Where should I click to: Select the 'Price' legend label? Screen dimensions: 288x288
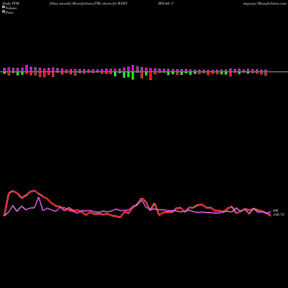click(x=9, y=13)
